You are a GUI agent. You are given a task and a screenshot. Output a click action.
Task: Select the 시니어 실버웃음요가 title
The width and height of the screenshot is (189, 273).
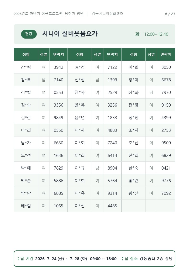(70, 34)
